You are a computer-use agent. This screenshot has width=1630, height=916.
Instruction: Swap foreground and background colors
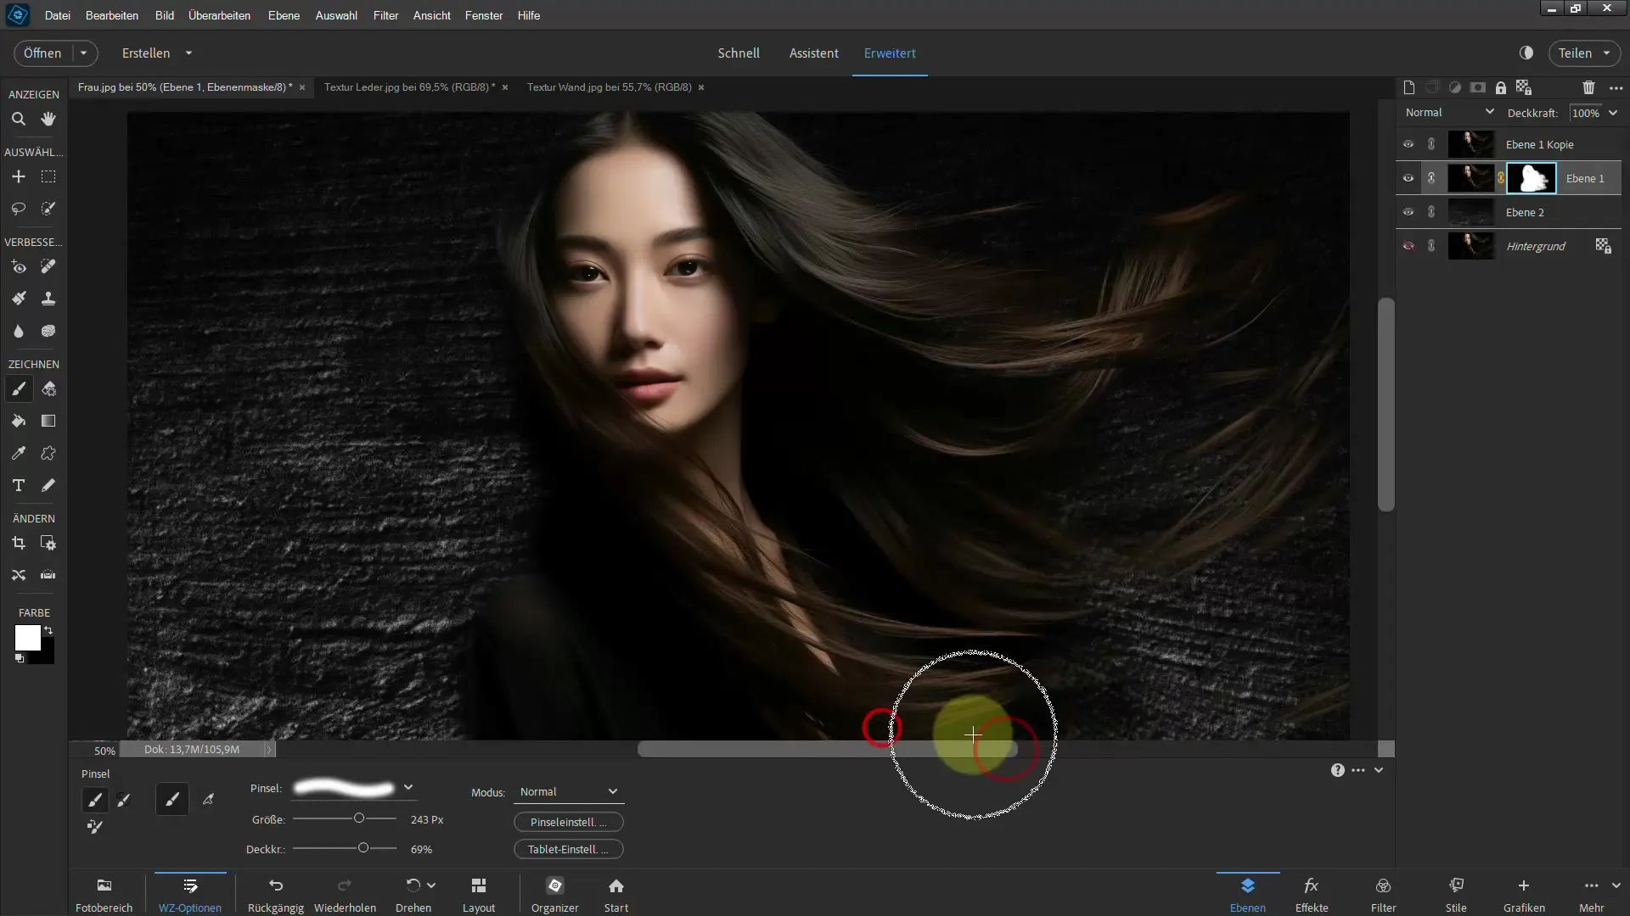pos(48,630)
